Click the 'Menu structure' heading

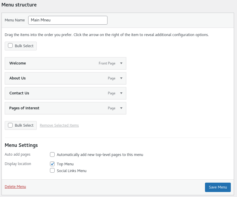(x=19, y=5)
